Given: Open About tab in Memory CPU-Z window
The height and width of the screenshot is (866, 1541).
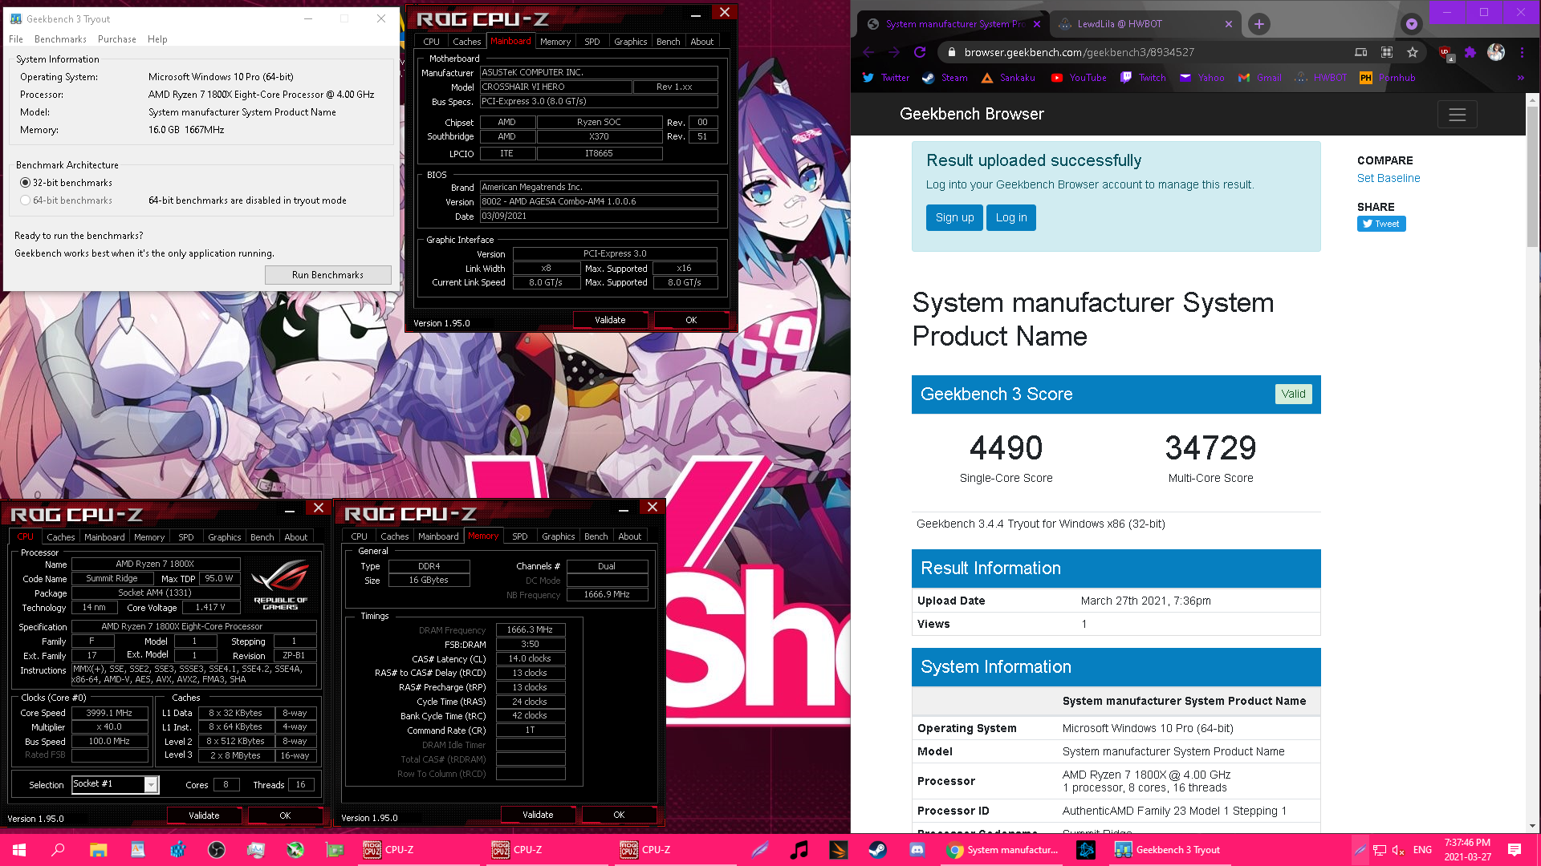Looking at the screenshot, I should 629,536.
